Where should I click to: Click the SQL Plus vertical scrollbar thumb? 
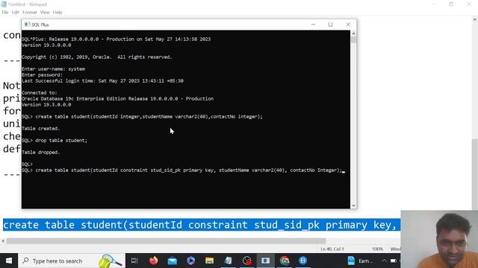pyautogui.click(x=353, y=39)
